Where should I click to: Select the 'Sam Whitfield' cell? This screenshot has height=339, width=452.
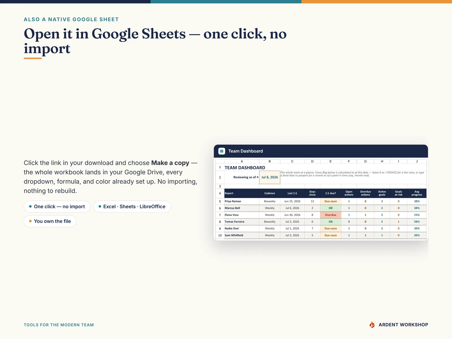point(242,235)
